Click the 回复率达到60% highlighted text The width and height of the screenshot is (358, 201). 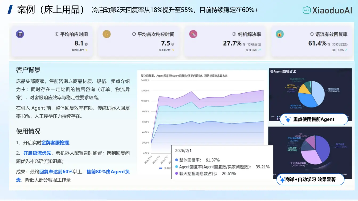56,172
